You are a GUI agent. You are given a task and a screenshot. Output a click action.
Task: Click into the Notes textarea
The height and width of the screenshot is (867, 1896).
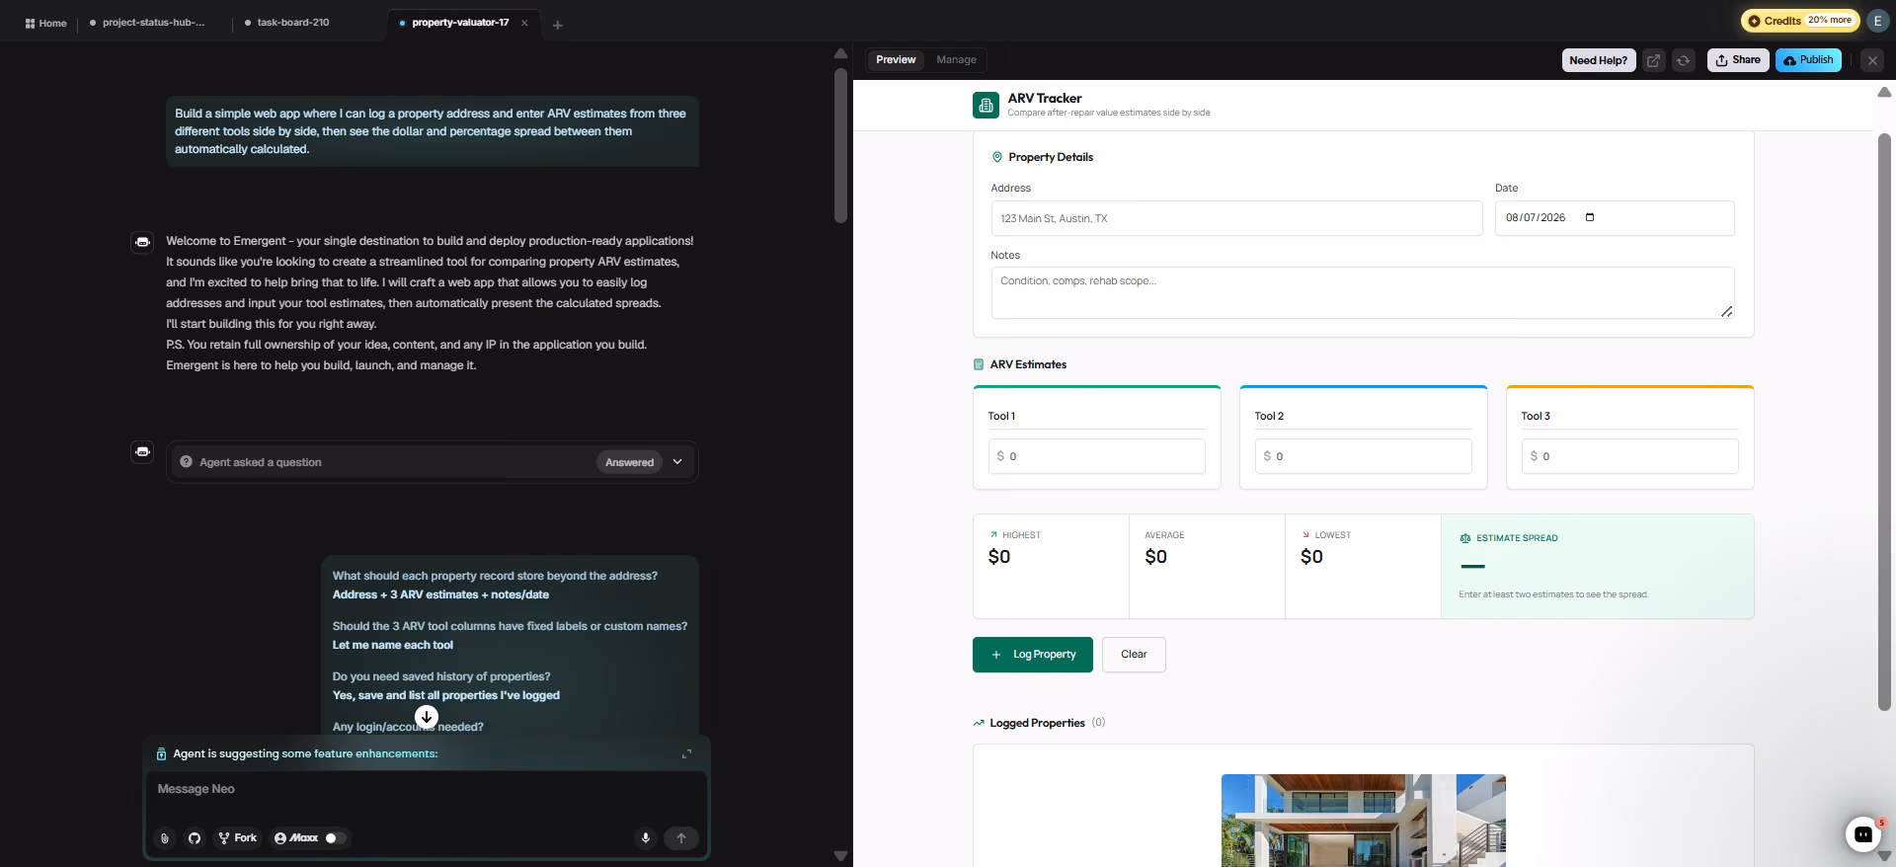click(x=1362, y=292)
